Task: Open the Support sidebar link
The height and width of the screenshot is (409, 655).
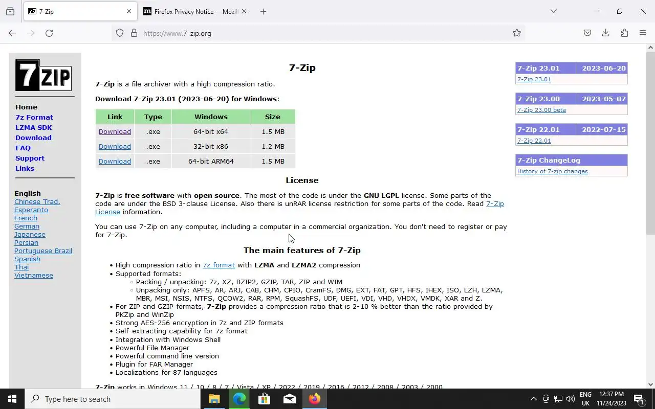Action: coord(30,158)
